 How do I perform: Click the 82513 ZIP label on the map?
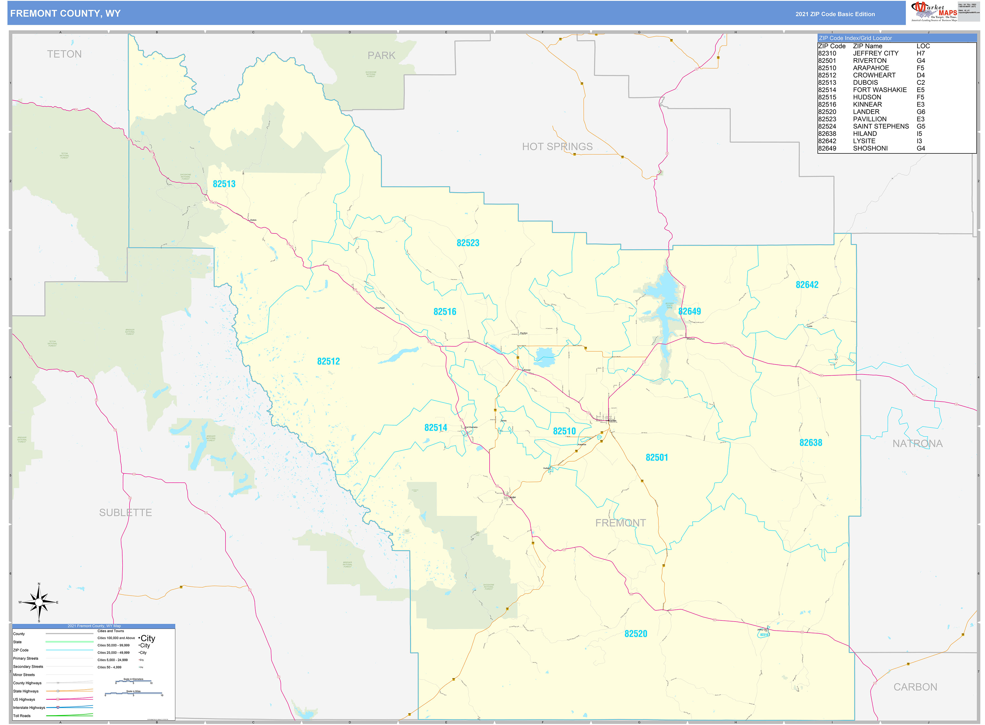pos(224,184)
